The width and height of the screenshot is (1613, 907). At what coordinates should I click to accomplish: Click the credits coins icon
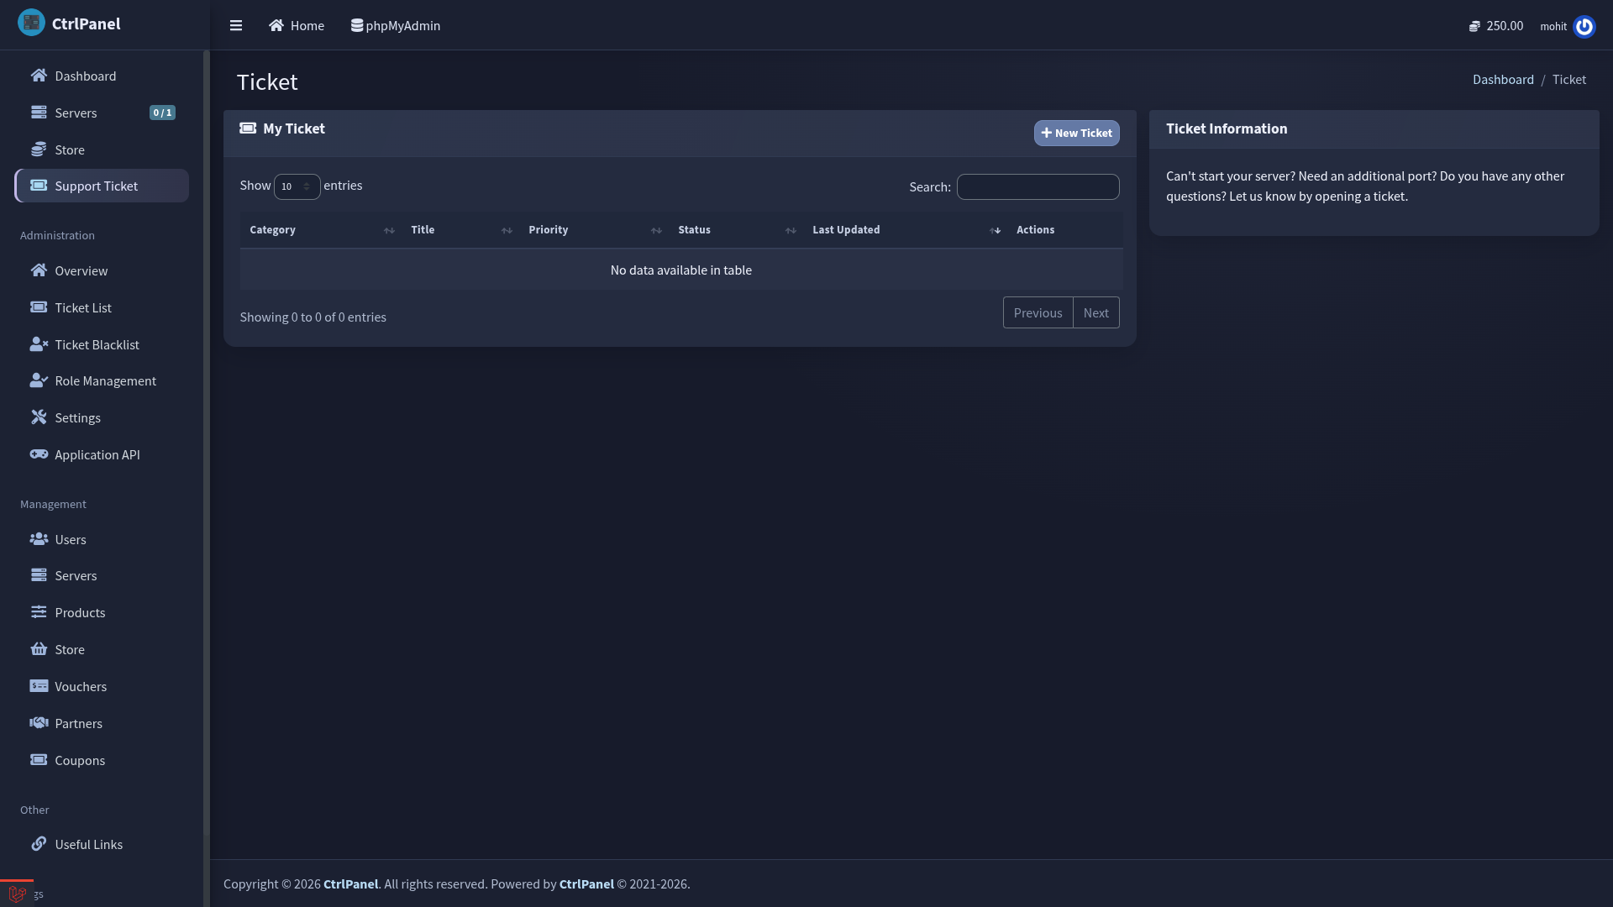1474,26
